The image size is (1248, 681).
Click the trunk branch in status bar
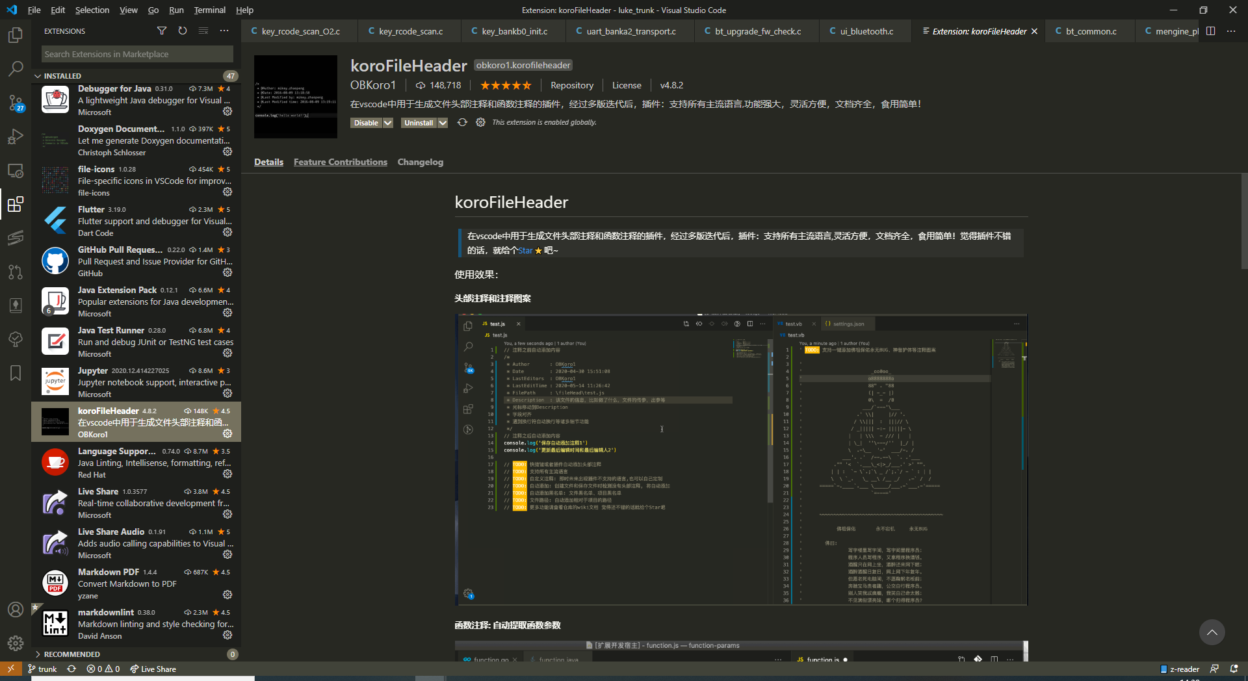(42, 669)
